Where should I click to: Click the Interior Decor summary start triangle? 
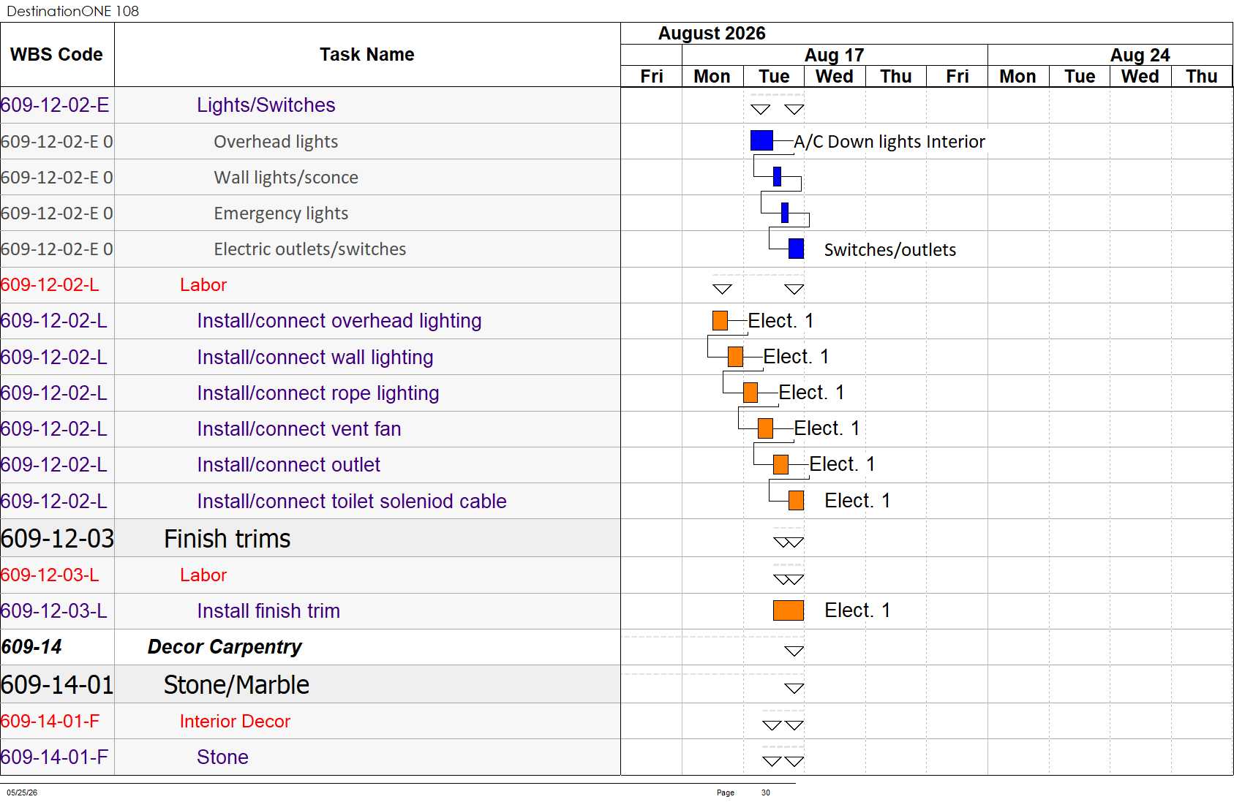(x=772, y=726)
